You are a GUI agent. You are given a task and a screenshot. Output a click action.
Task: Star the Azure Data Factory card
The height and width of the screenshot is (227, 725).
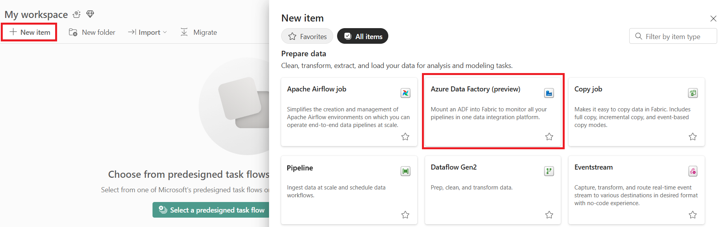tap(549, 137)
